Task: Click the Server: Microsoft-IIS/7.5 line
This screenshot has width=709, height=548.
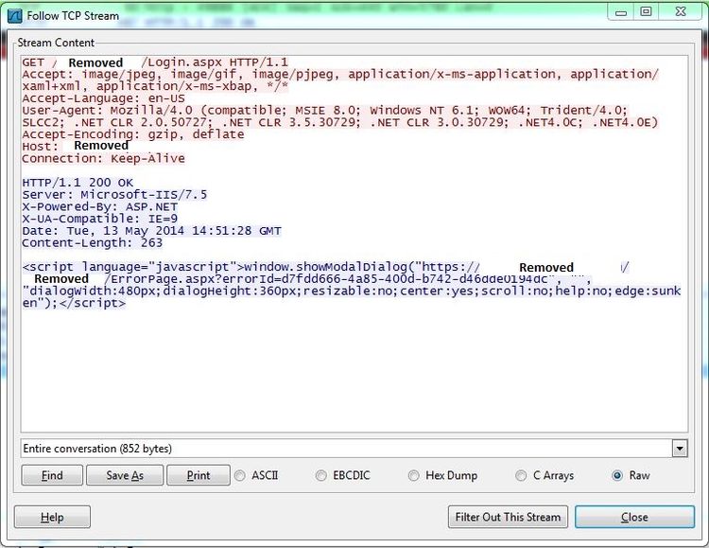Action: click(x=114, y=195)
